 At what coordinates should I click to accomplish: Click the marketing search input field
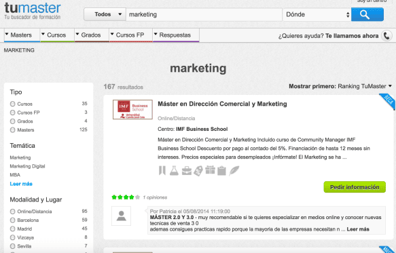coord(204,14)
